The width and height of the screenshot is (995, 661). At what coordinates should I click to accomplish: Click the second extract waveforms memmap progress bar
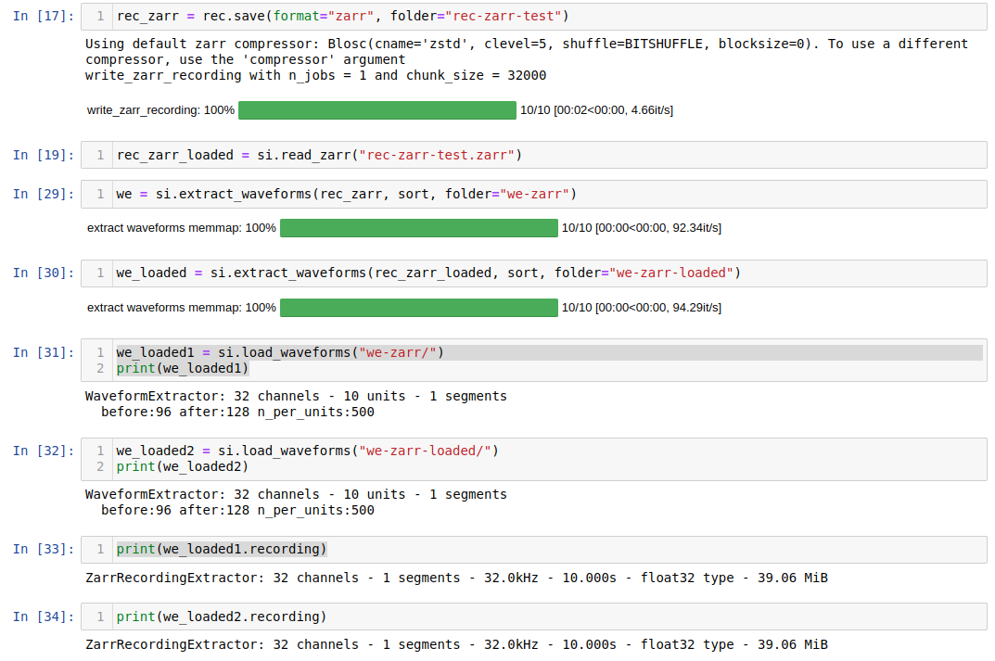click(418, 307)
